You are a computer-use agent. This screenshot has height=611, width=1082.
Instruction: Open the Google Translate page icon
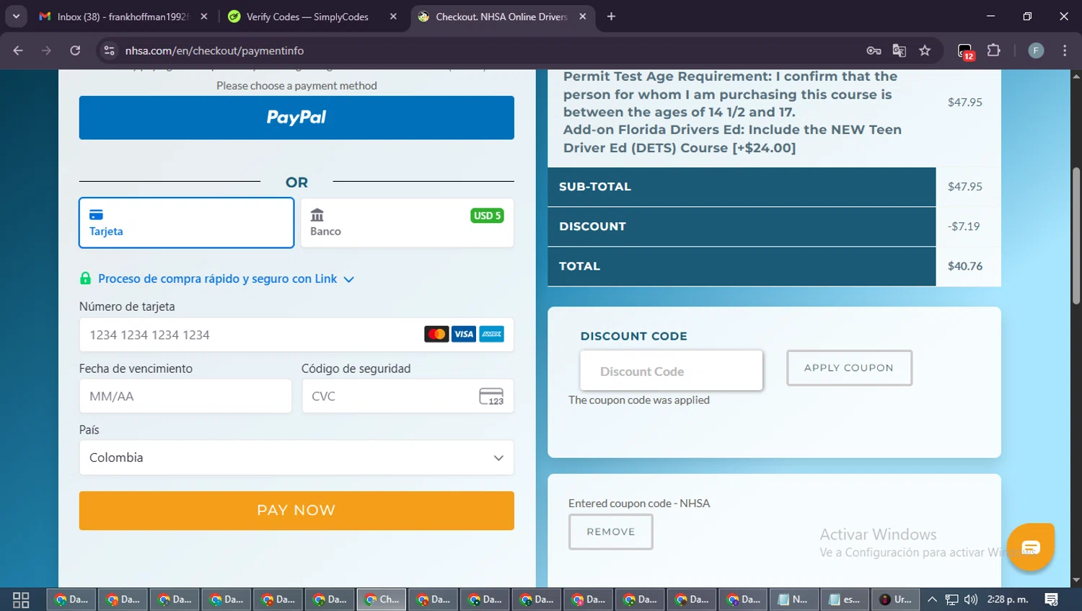(x=899, y=50)
